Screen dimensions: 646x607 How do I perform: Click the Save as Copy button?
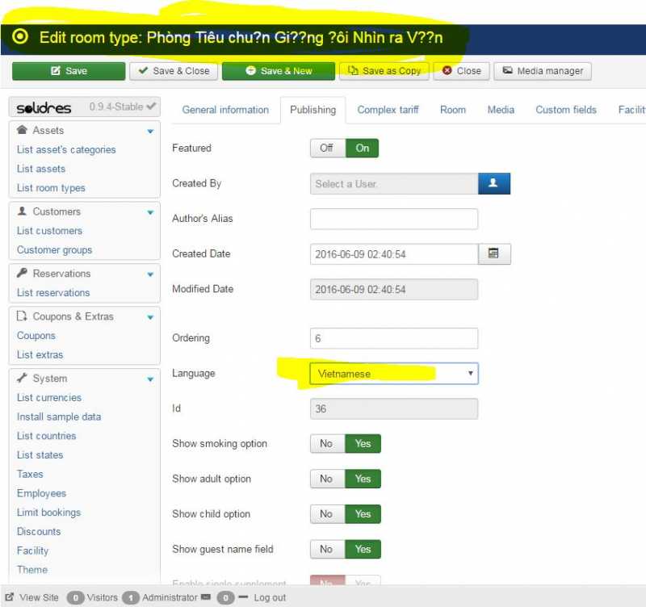click(384, 71)
